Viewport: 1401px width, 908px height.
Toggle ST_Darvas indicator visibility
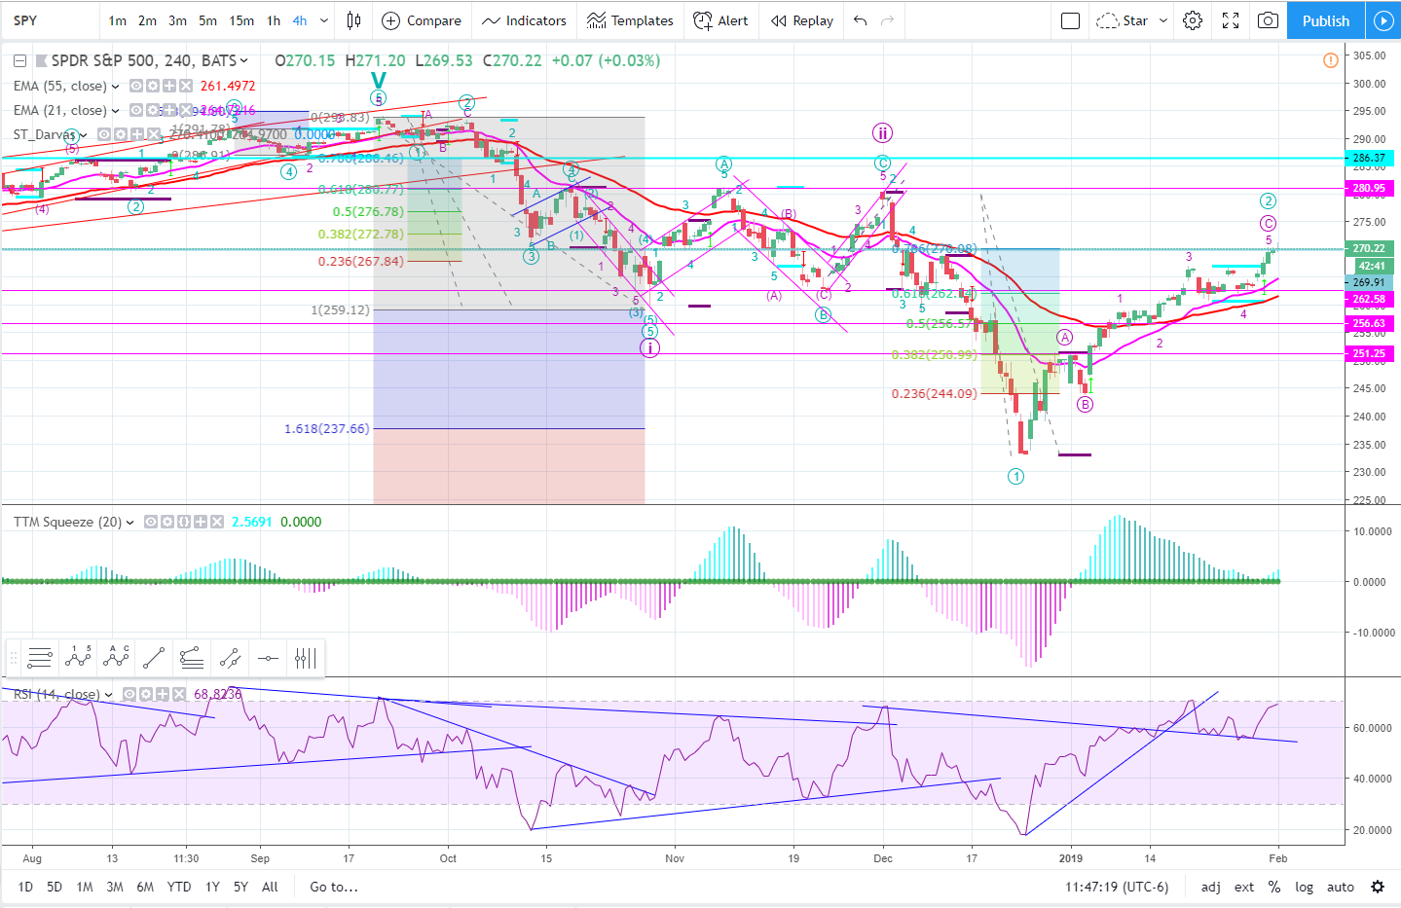tap(104, 134)
